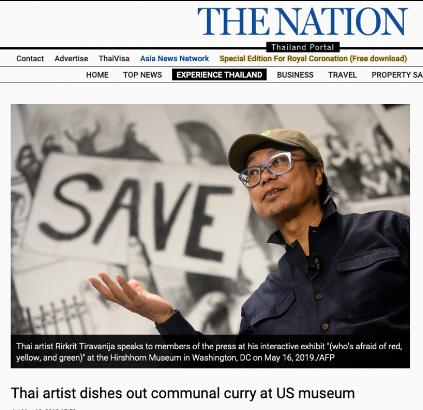Open the Thailand Portal badge
Viewport: 423px width, 410px height.
click(x=303, y=48)
